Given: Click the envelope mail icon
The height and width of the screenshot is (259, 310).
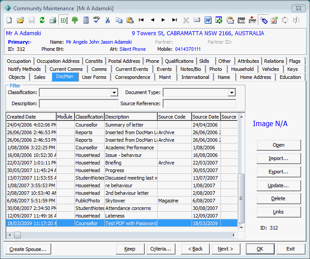Looking at the screenshot, I should (x=197, y=20).
